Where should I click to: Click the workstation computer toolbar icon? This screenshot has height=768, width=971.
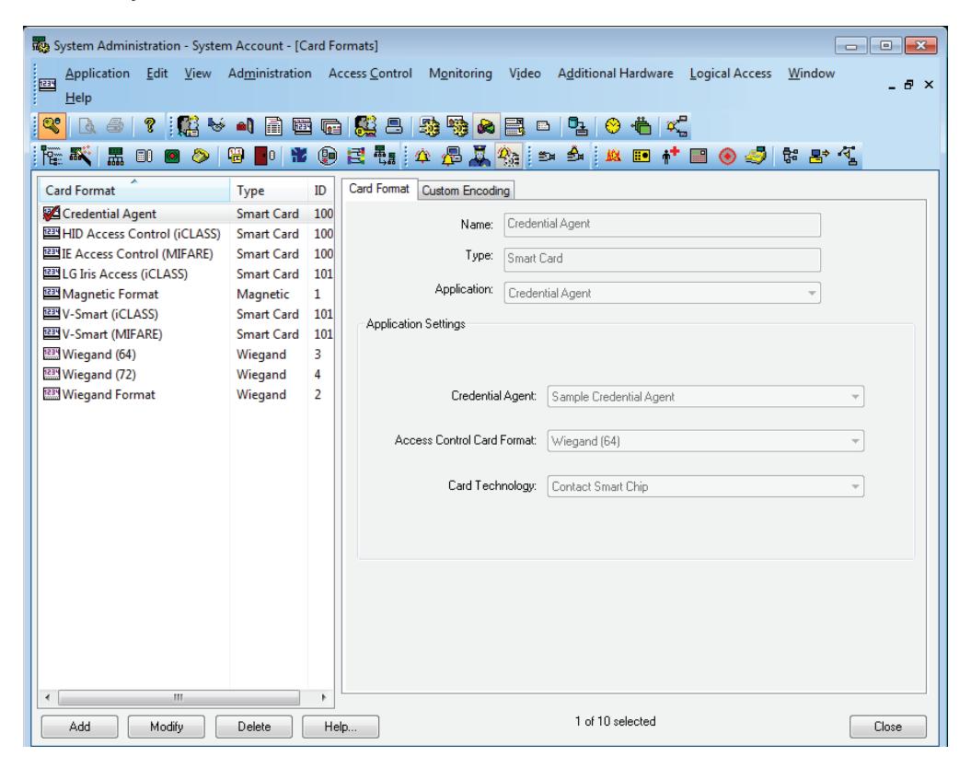click(x=395, y=126)
